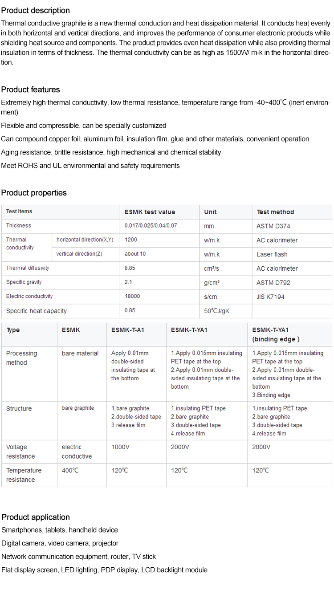Image resolution: width=334 pixels, height=594 pixels.
Task: Select the Thermal diffusivity row label
Action: pos(28,268)
